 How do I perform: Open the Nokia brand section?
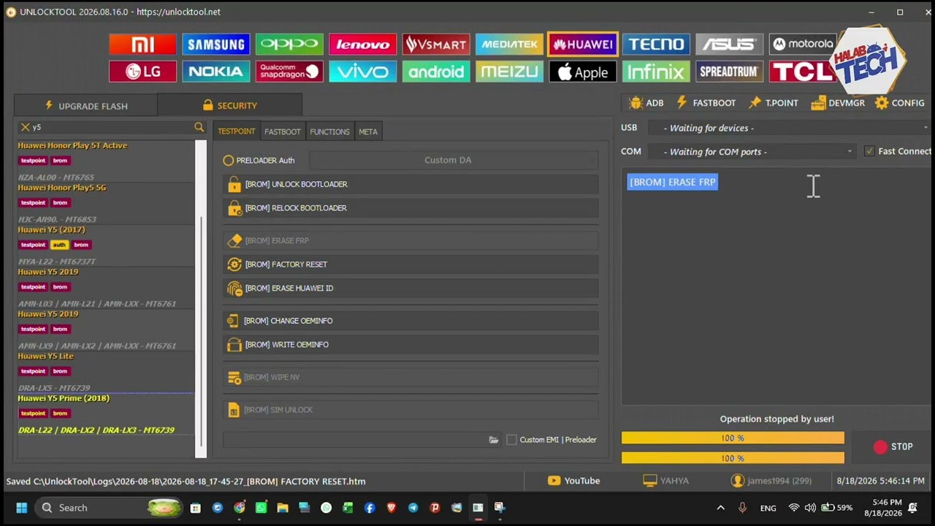click(216, 72)
